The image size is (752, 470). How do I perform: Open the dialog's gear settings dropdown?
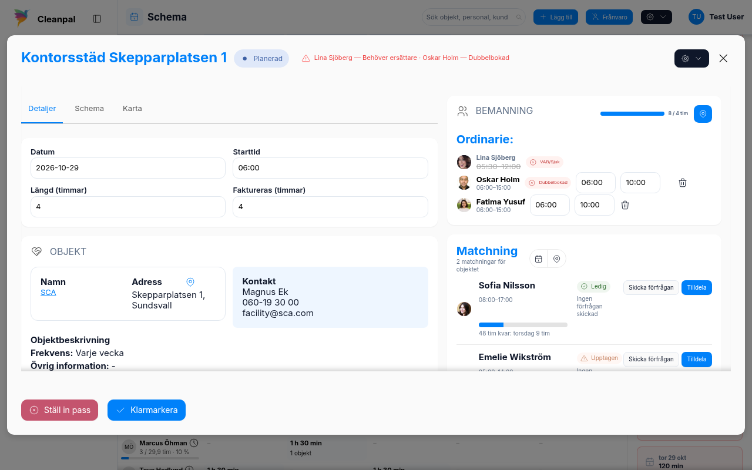[691, 58]
